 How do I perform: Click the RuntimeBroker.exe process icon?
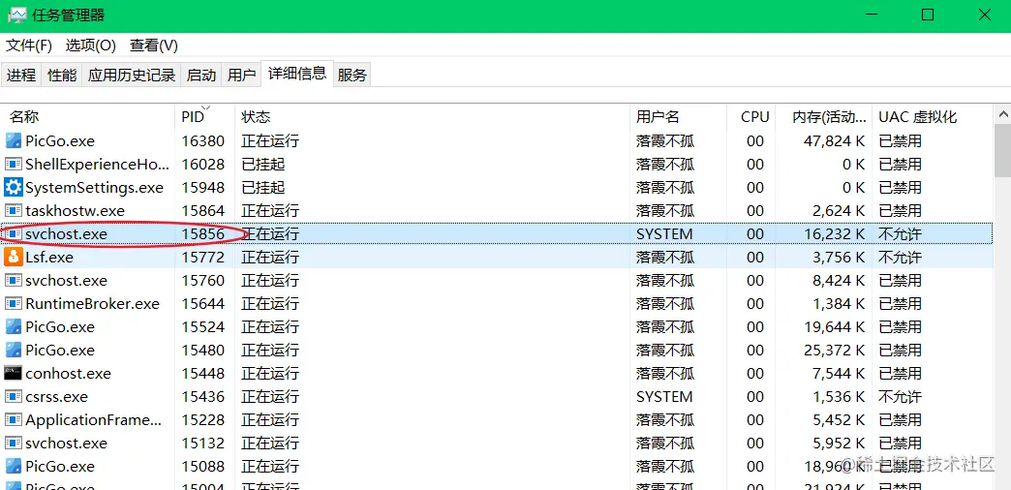coord(13,304)
